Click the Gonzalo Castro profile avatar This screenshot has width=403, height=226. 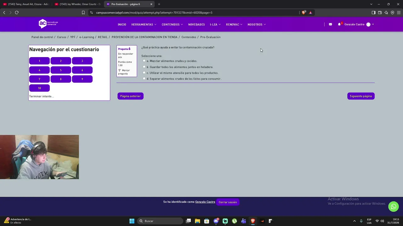click(x=368, y=24)
